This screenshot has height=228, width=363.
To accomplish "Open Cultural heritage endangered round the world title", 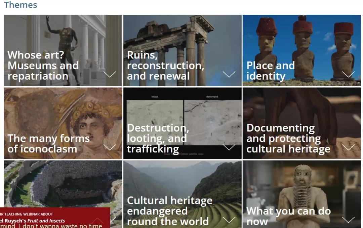I will (x=169, y=211).
